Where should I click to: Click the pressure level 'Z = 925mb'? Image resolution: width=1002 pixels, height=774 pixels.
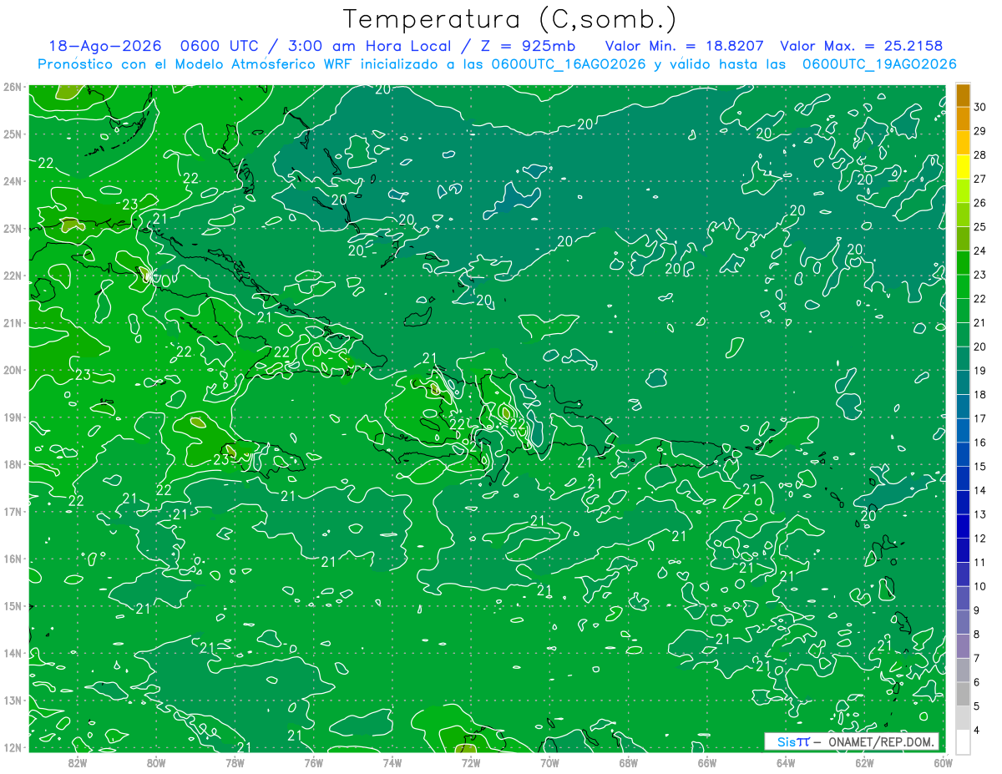528,46
